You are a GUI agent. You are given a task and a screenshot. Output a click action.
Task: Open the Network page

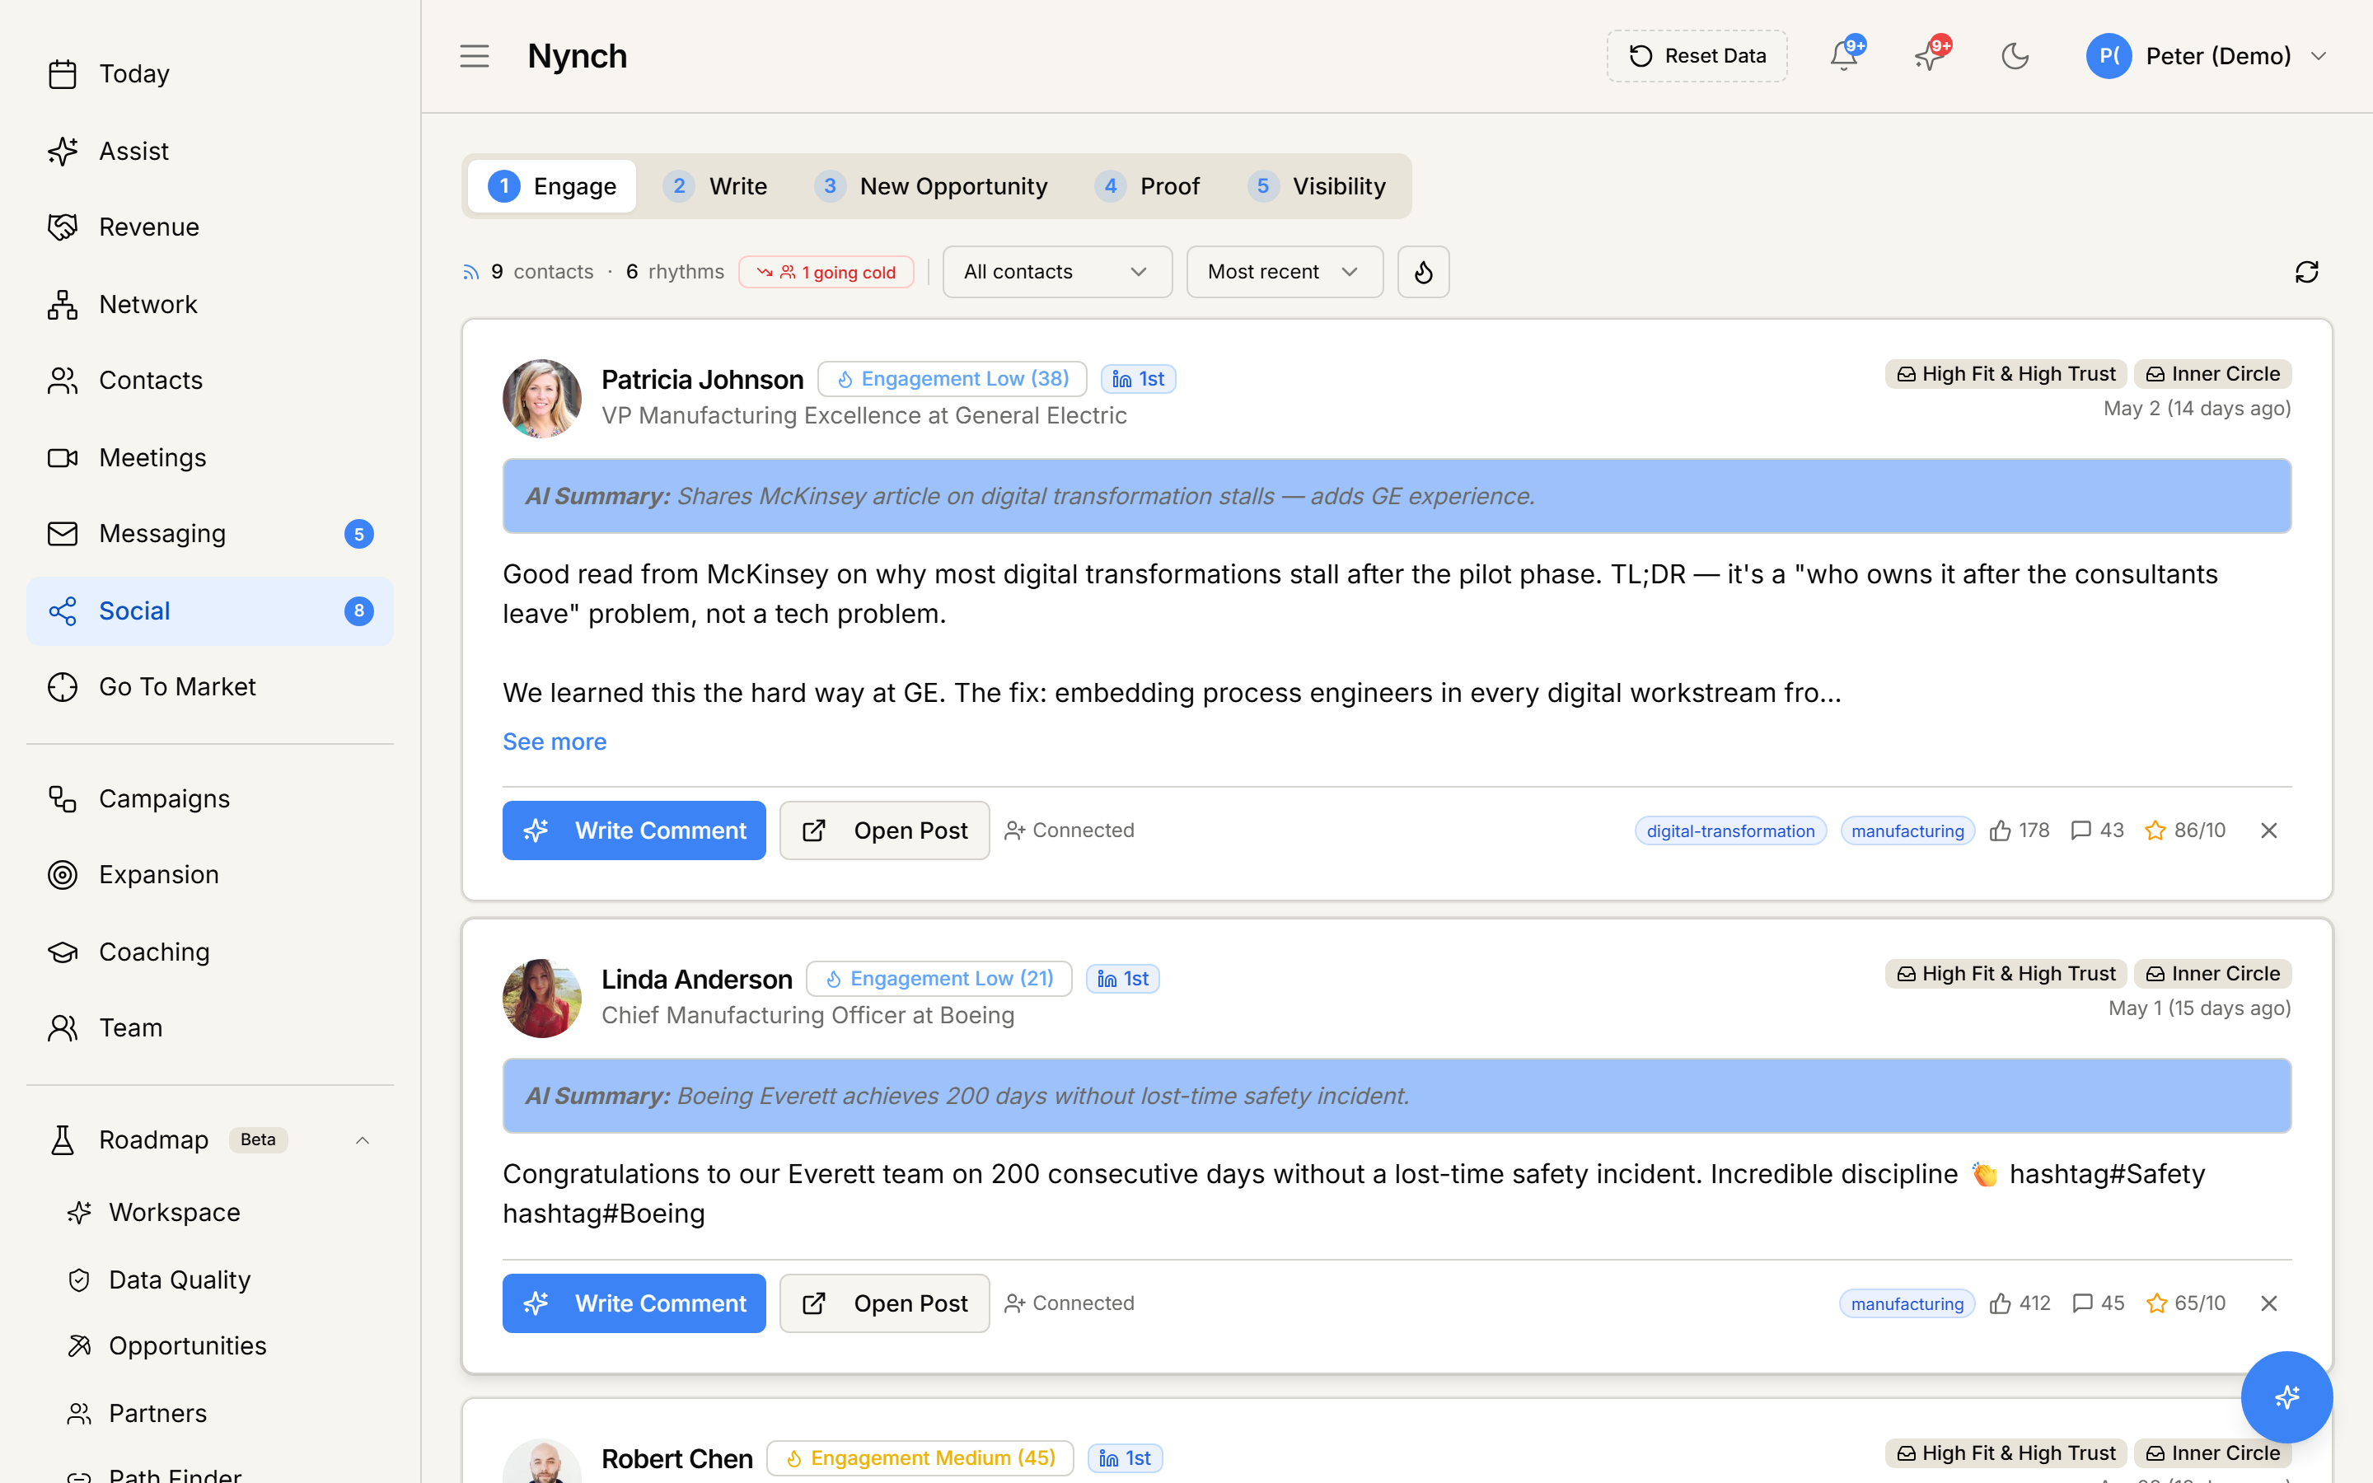(x=208, y=304)
